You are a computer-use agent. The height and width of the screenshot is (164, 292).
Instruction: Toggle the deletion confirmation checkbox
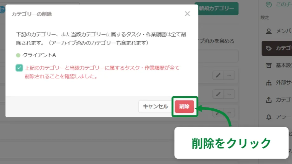coord(19,68)
